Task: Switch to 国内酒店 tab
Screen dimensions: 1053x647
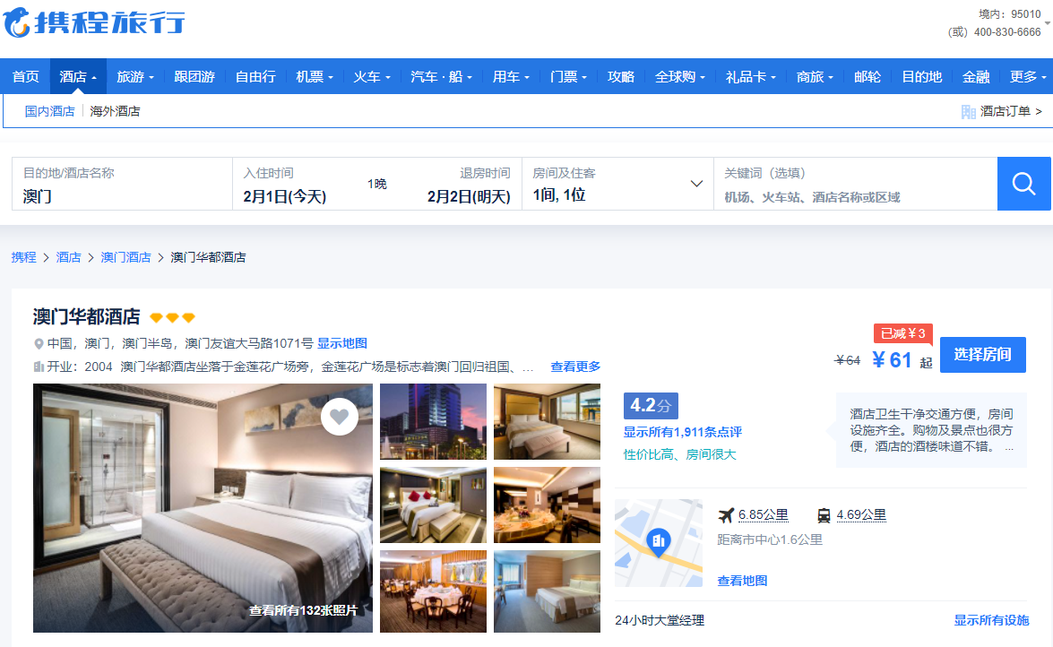Action: [x=49, y=111]
